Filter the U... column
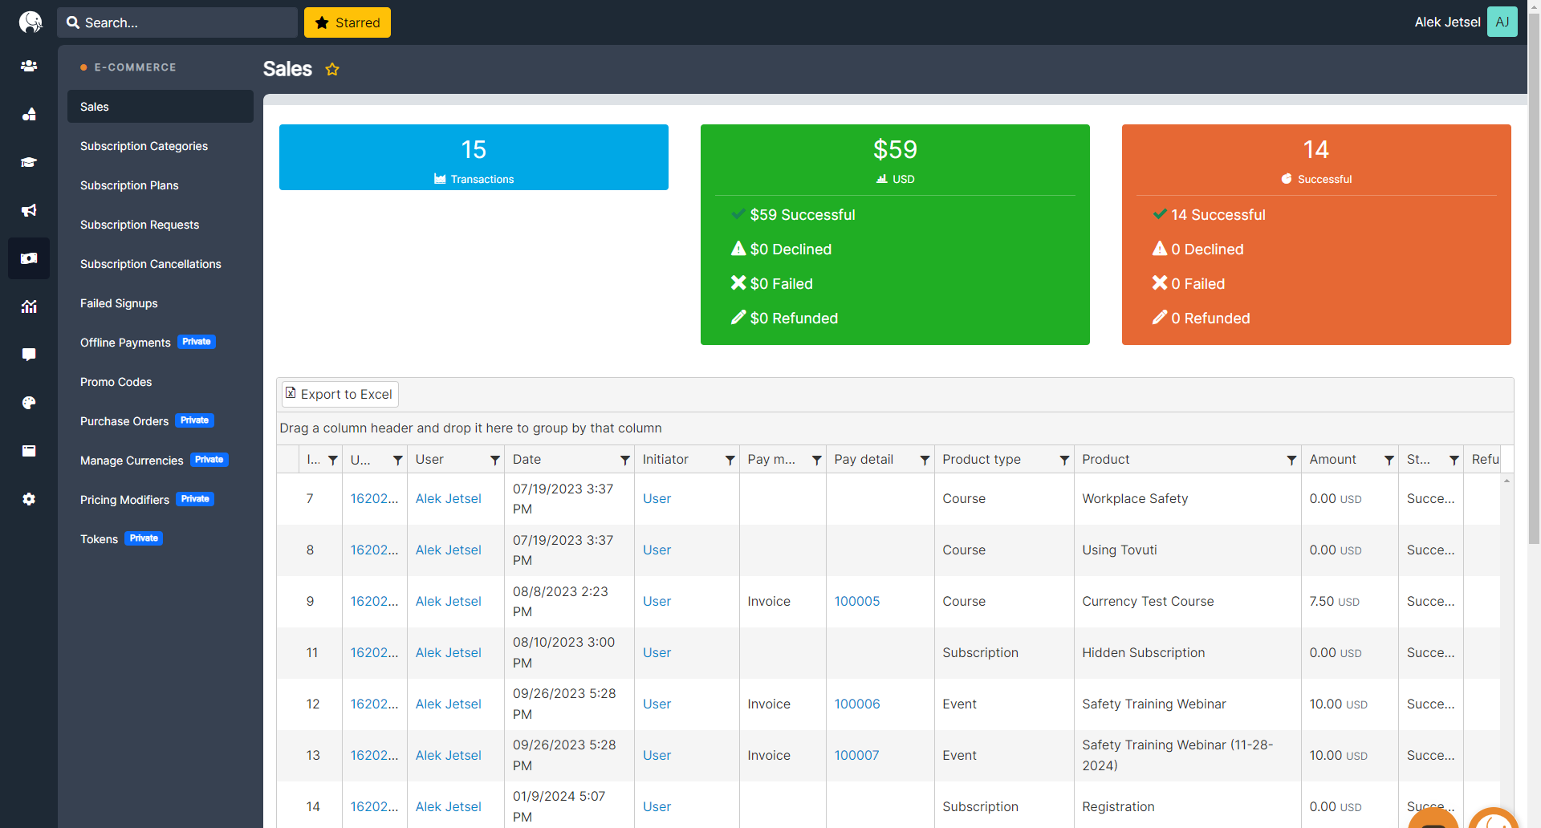Viewport: 1541px width, 828px height. tap(398, 460)
